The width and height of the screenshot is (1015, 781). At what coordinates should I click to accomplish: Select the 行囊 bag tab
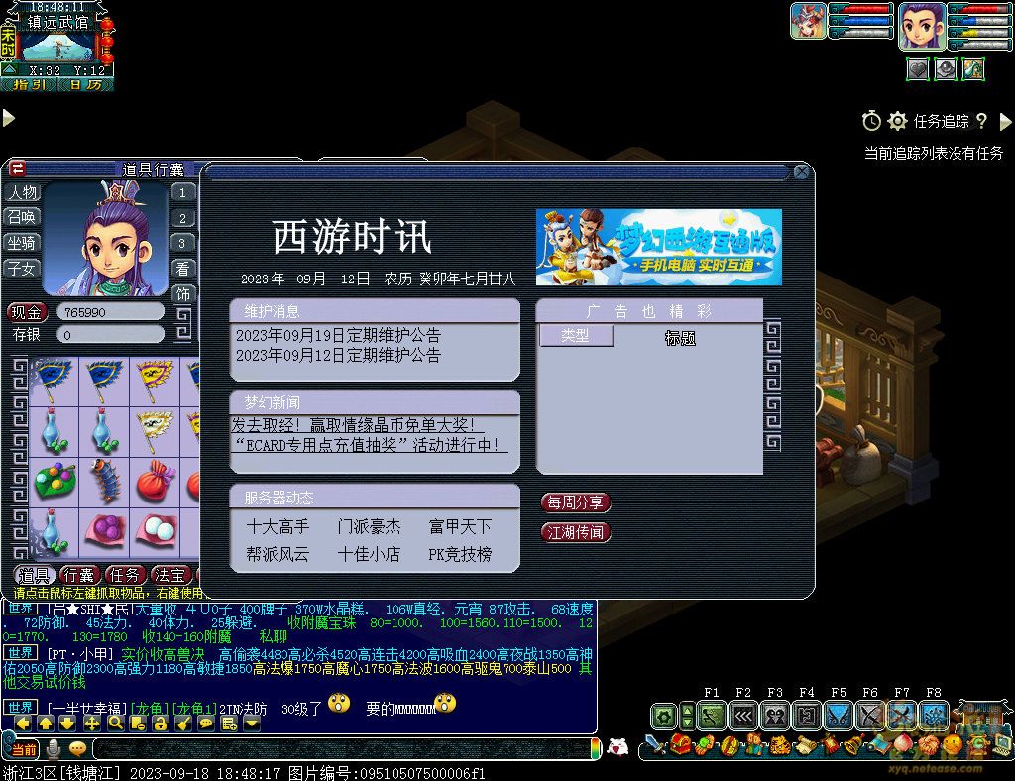pyautogui.click(x=79, y=575)
